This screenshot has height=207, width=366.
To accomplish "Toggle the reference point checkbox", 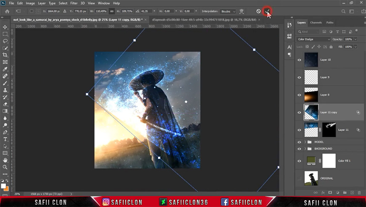I will [x=32, y=11].
